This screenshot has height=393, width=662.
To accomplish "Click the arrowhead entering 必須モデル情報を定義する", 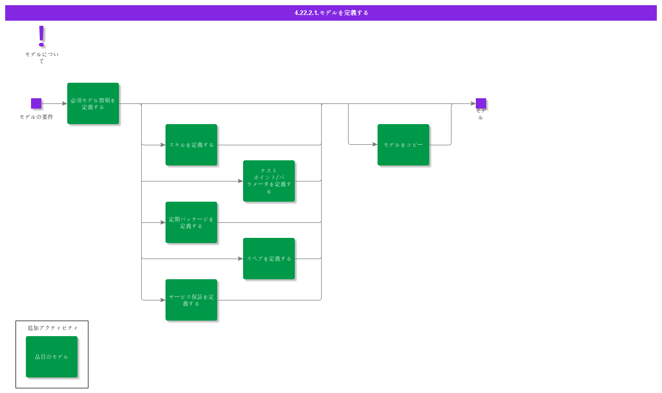I will [x=65, y=103].
